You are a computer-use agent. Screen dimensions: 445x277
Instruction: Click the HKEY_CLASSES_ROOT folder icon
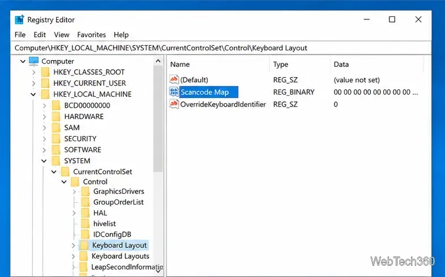tap(45, 72)
